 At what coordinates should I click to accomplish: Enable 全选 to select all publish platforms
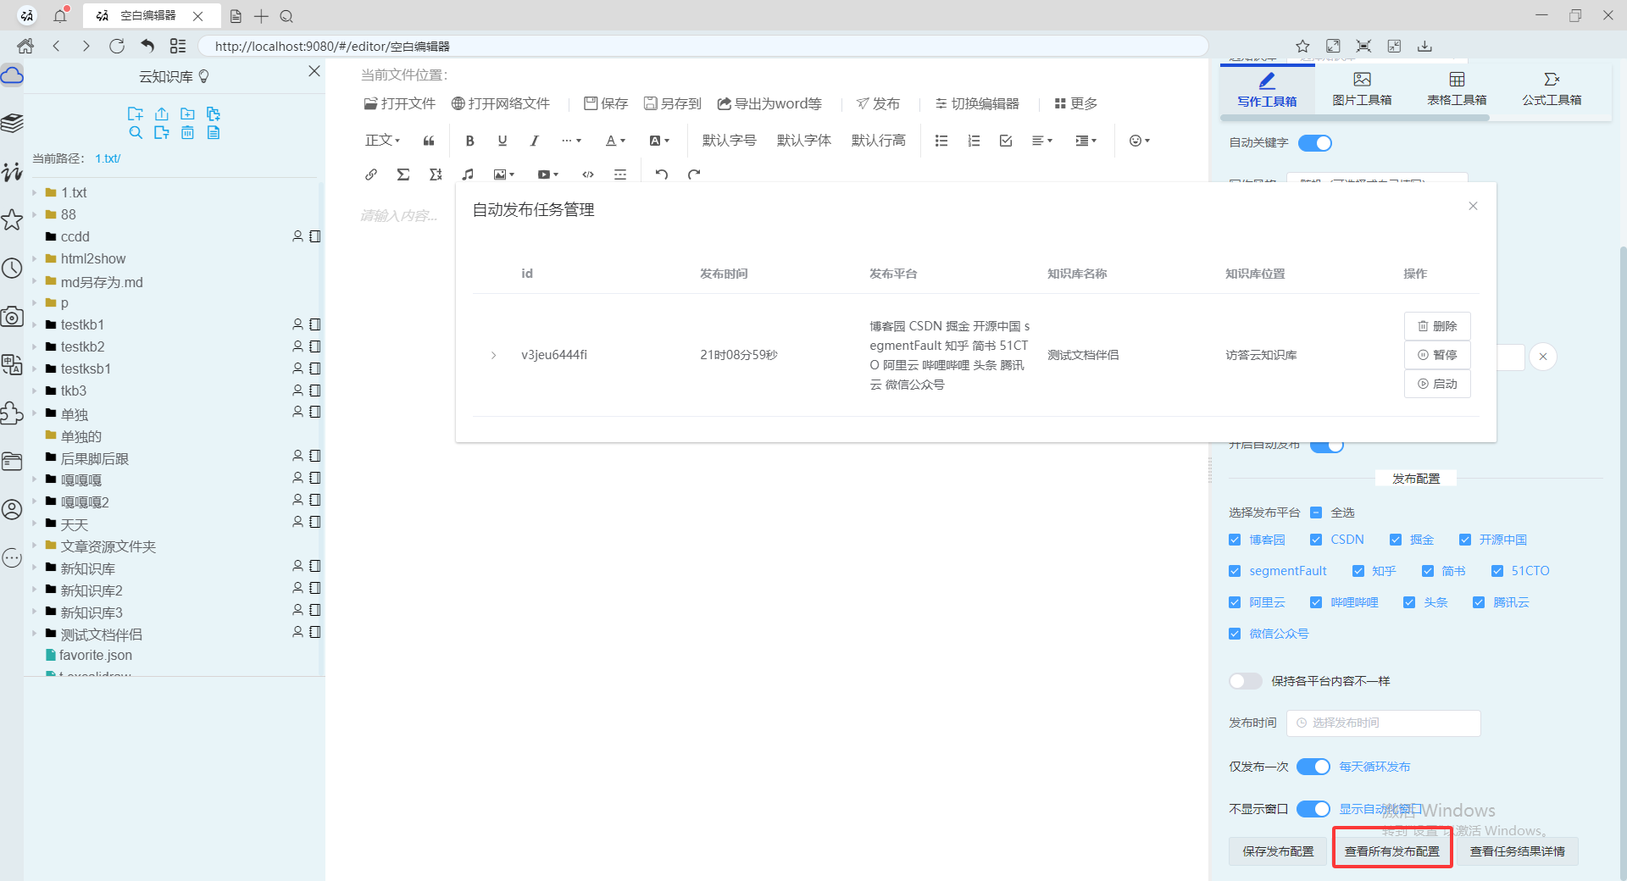(x=1315, y=513)
